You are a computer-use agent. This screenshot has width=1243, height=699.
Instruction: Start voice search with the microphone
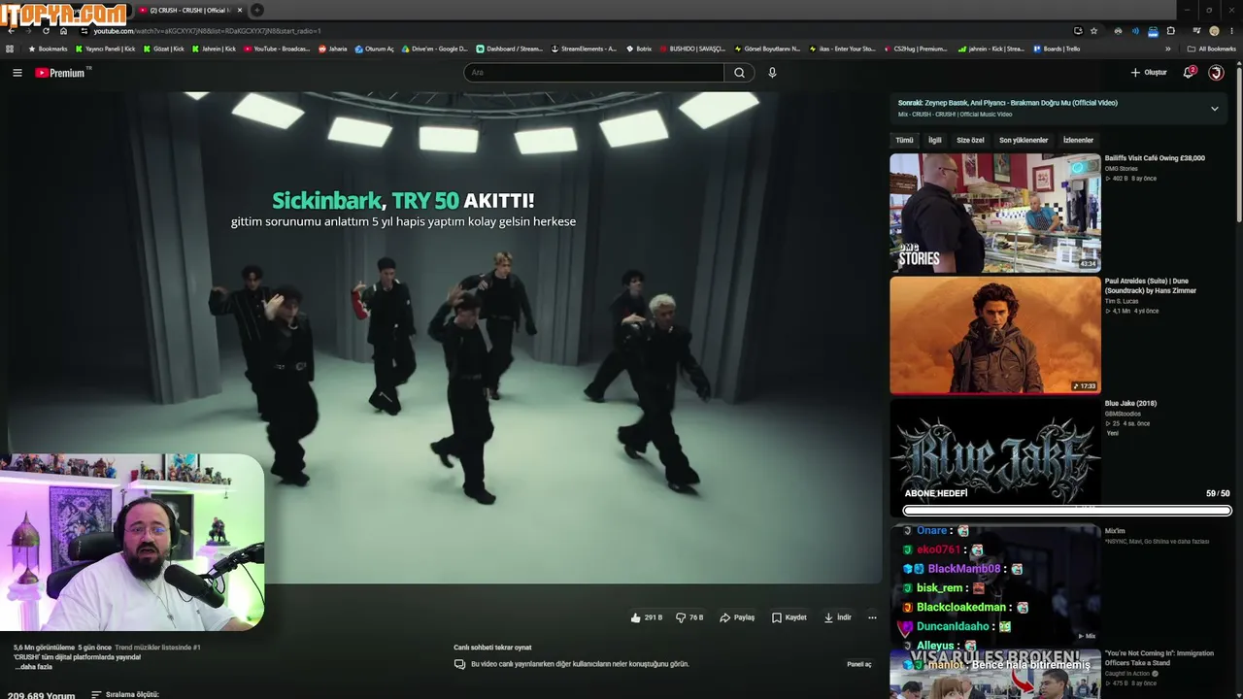pos(772,73)
